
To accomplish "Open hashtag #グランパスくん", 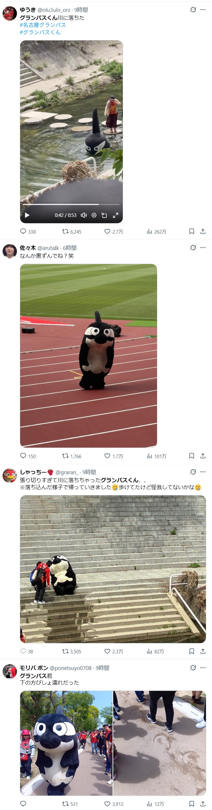I will click(x=40, y=32).
